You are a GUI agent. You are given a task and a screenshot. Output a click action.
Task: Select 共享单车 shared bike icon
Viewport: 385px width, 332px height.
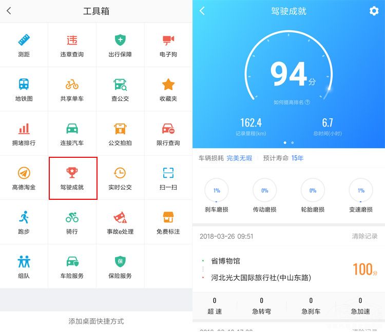72,85
